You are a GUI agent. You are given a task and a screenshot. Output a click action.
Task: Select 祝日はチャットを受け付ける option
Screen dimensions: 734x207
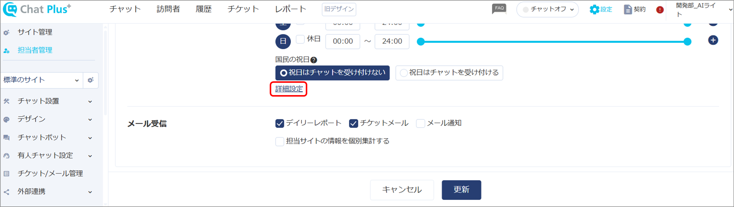pos(449,73)
